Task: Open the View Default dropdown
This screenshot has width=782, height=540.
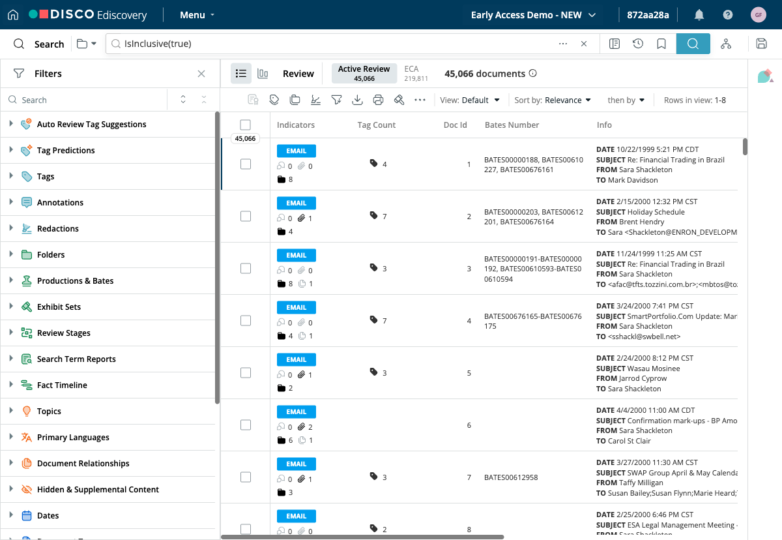Action: (x=470, y=100)
